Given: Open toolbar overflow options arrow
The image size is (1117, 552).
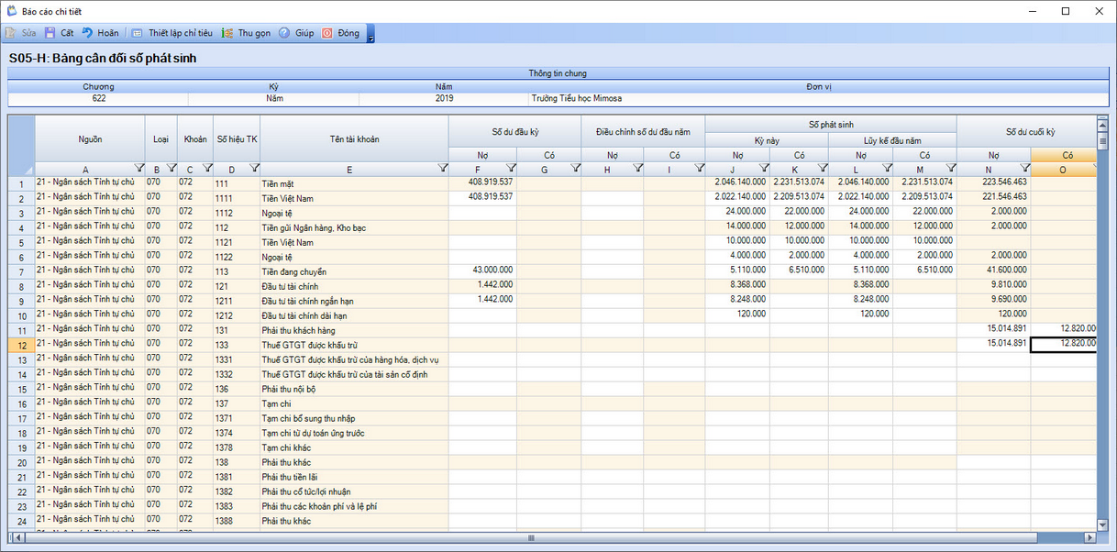Looking at the screenshot, I should 370,35.
